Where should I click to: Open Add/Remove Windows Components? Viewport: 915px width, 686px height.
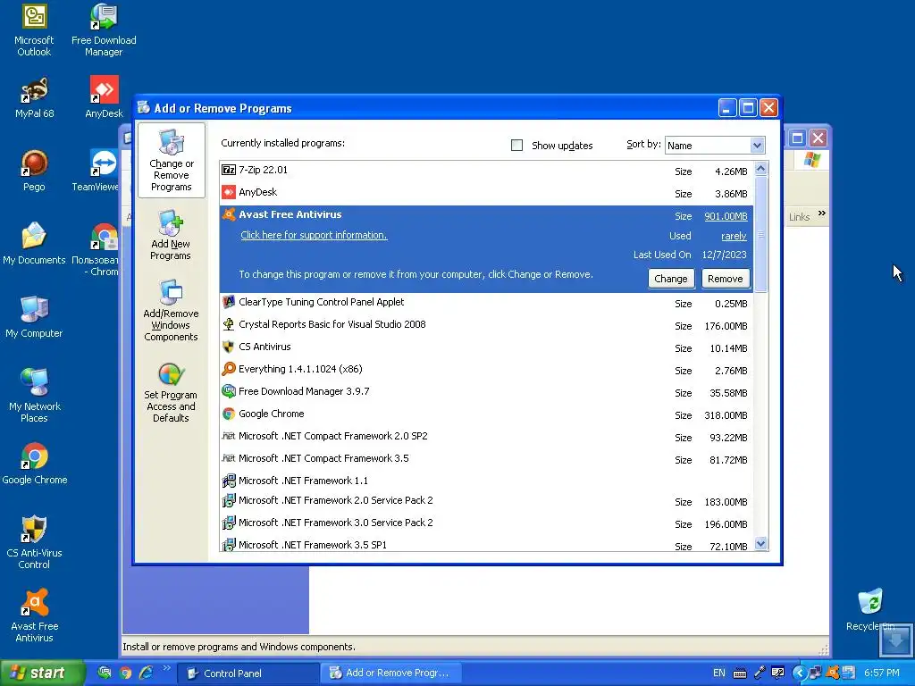point(171,311)
